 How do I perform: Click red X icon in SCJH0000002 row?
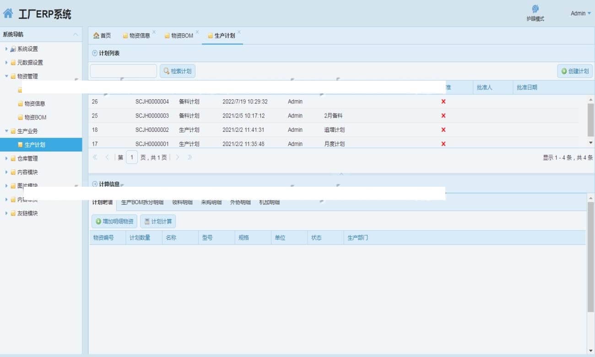(x=443, y=130)
